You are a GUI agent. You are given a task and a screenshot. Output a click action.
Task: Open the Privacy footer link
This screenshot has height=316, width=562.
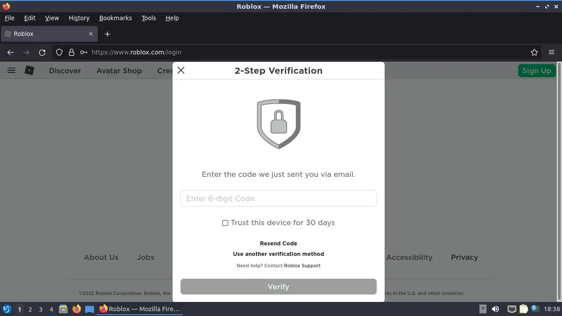pyautogui.click(x=465, y=257)
